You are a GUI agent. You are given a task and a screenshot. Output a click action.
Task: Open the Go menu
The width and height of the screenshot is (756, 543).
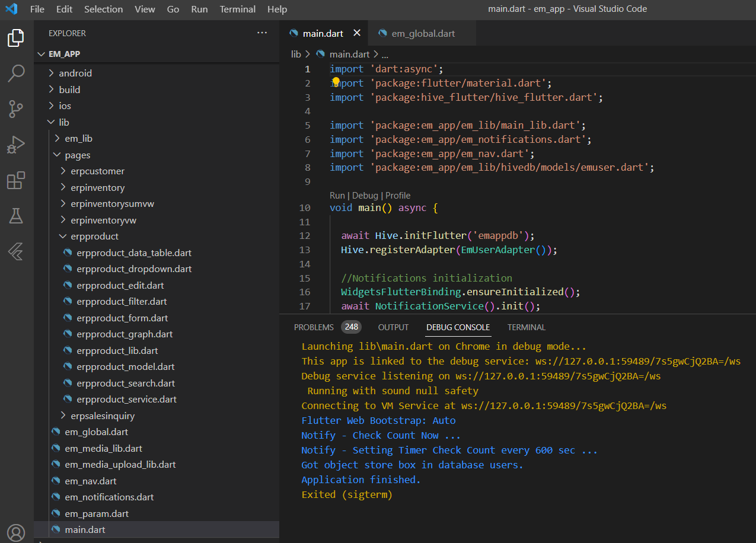pyautogui.click(x=173, y=9)
